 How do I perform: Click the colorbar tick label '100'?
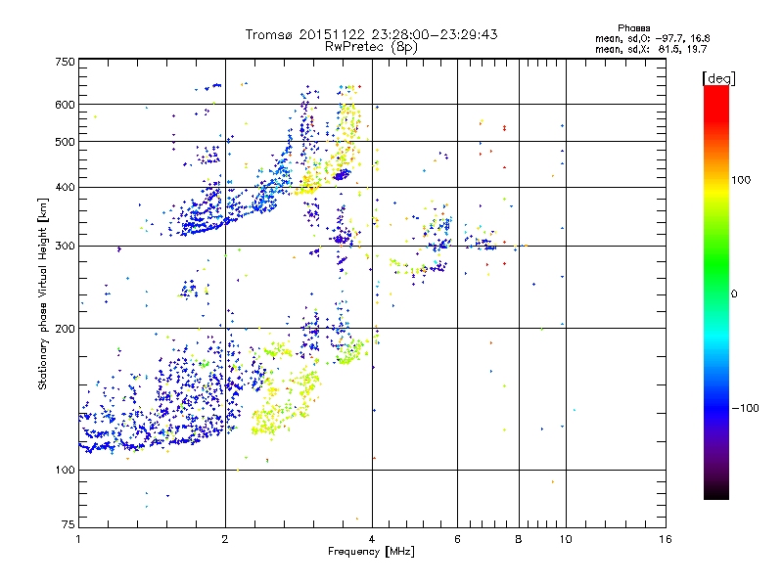(x=741, y=180)
